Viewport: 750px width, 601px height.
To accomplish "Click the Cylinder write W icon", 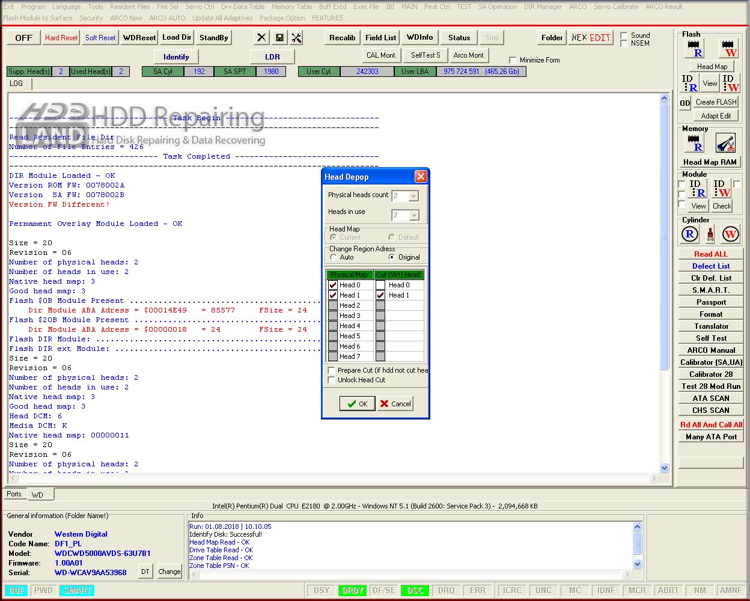I will pyautogui.click(x=730, y=234).
